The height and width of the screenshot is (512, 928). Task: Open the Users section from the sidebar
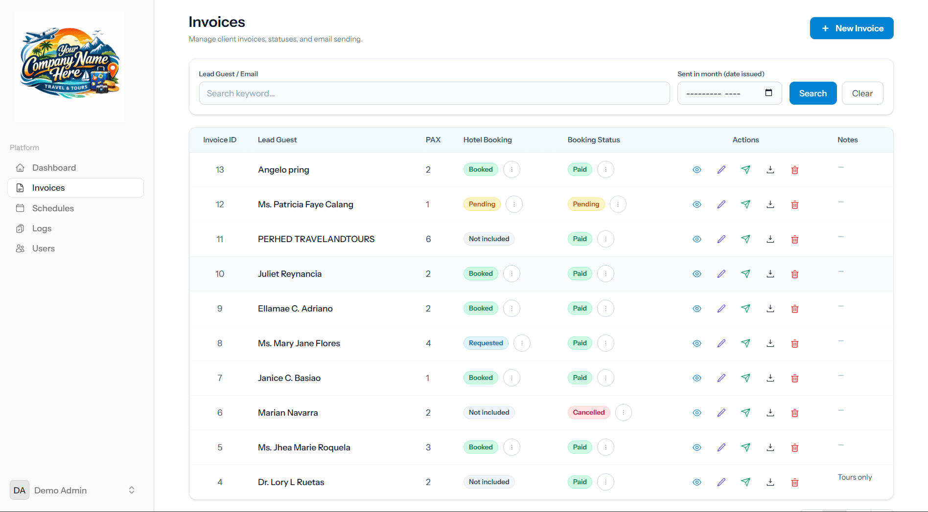click(x=43, y=248)
